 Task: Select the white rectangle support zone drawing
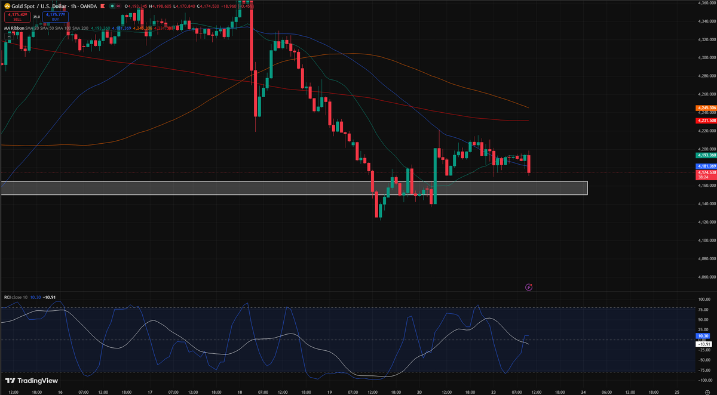coord(293,188)
